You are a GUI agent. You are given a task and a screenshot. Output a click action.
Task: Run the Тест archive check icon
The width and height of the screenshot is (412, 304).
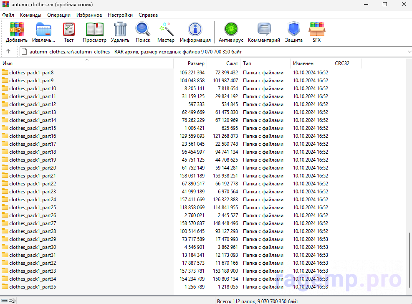[68, 29]
